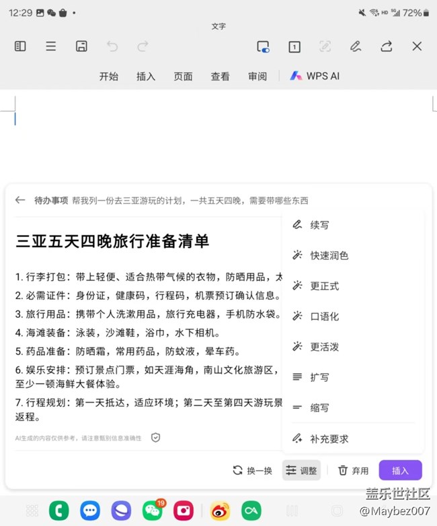
Task: Toggle the screen adapt view icon
Action: [x=263, y=46]
